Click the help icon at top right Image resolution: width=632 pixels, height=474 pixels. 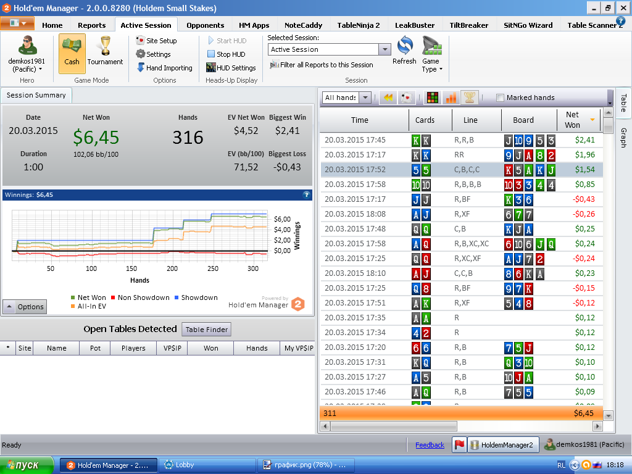620,20
